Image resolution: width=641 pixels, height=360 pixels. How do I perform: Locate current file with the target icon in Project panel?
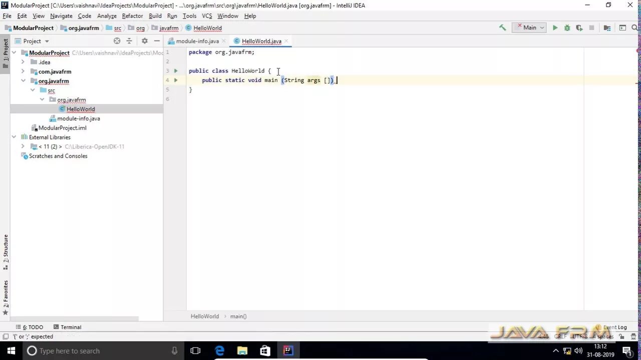point(117,41)
